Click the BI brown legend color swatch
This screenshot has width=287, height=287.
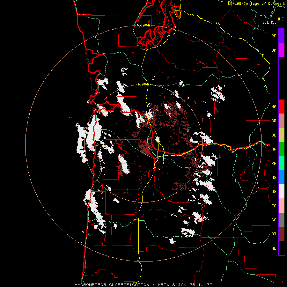coord(282,234)
